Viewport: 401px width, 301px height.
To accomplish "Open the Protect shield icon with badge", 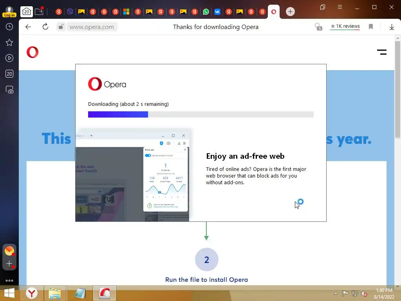I will click(318, 27).
